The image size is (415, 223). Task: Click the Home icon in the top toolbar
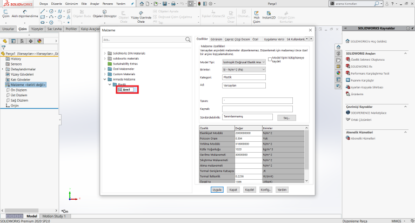pyautogui.click(x=140, y=4)
